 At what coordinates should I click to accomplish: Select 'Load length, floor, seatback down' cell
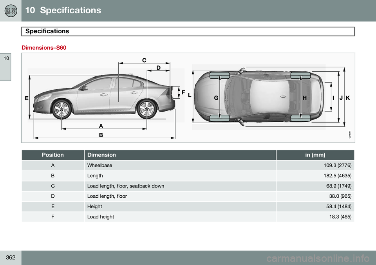(180, 186)
